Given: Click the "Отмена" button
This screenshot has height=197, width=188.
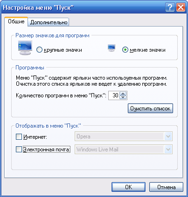Looking at the screenshot, I should (166, 187).
